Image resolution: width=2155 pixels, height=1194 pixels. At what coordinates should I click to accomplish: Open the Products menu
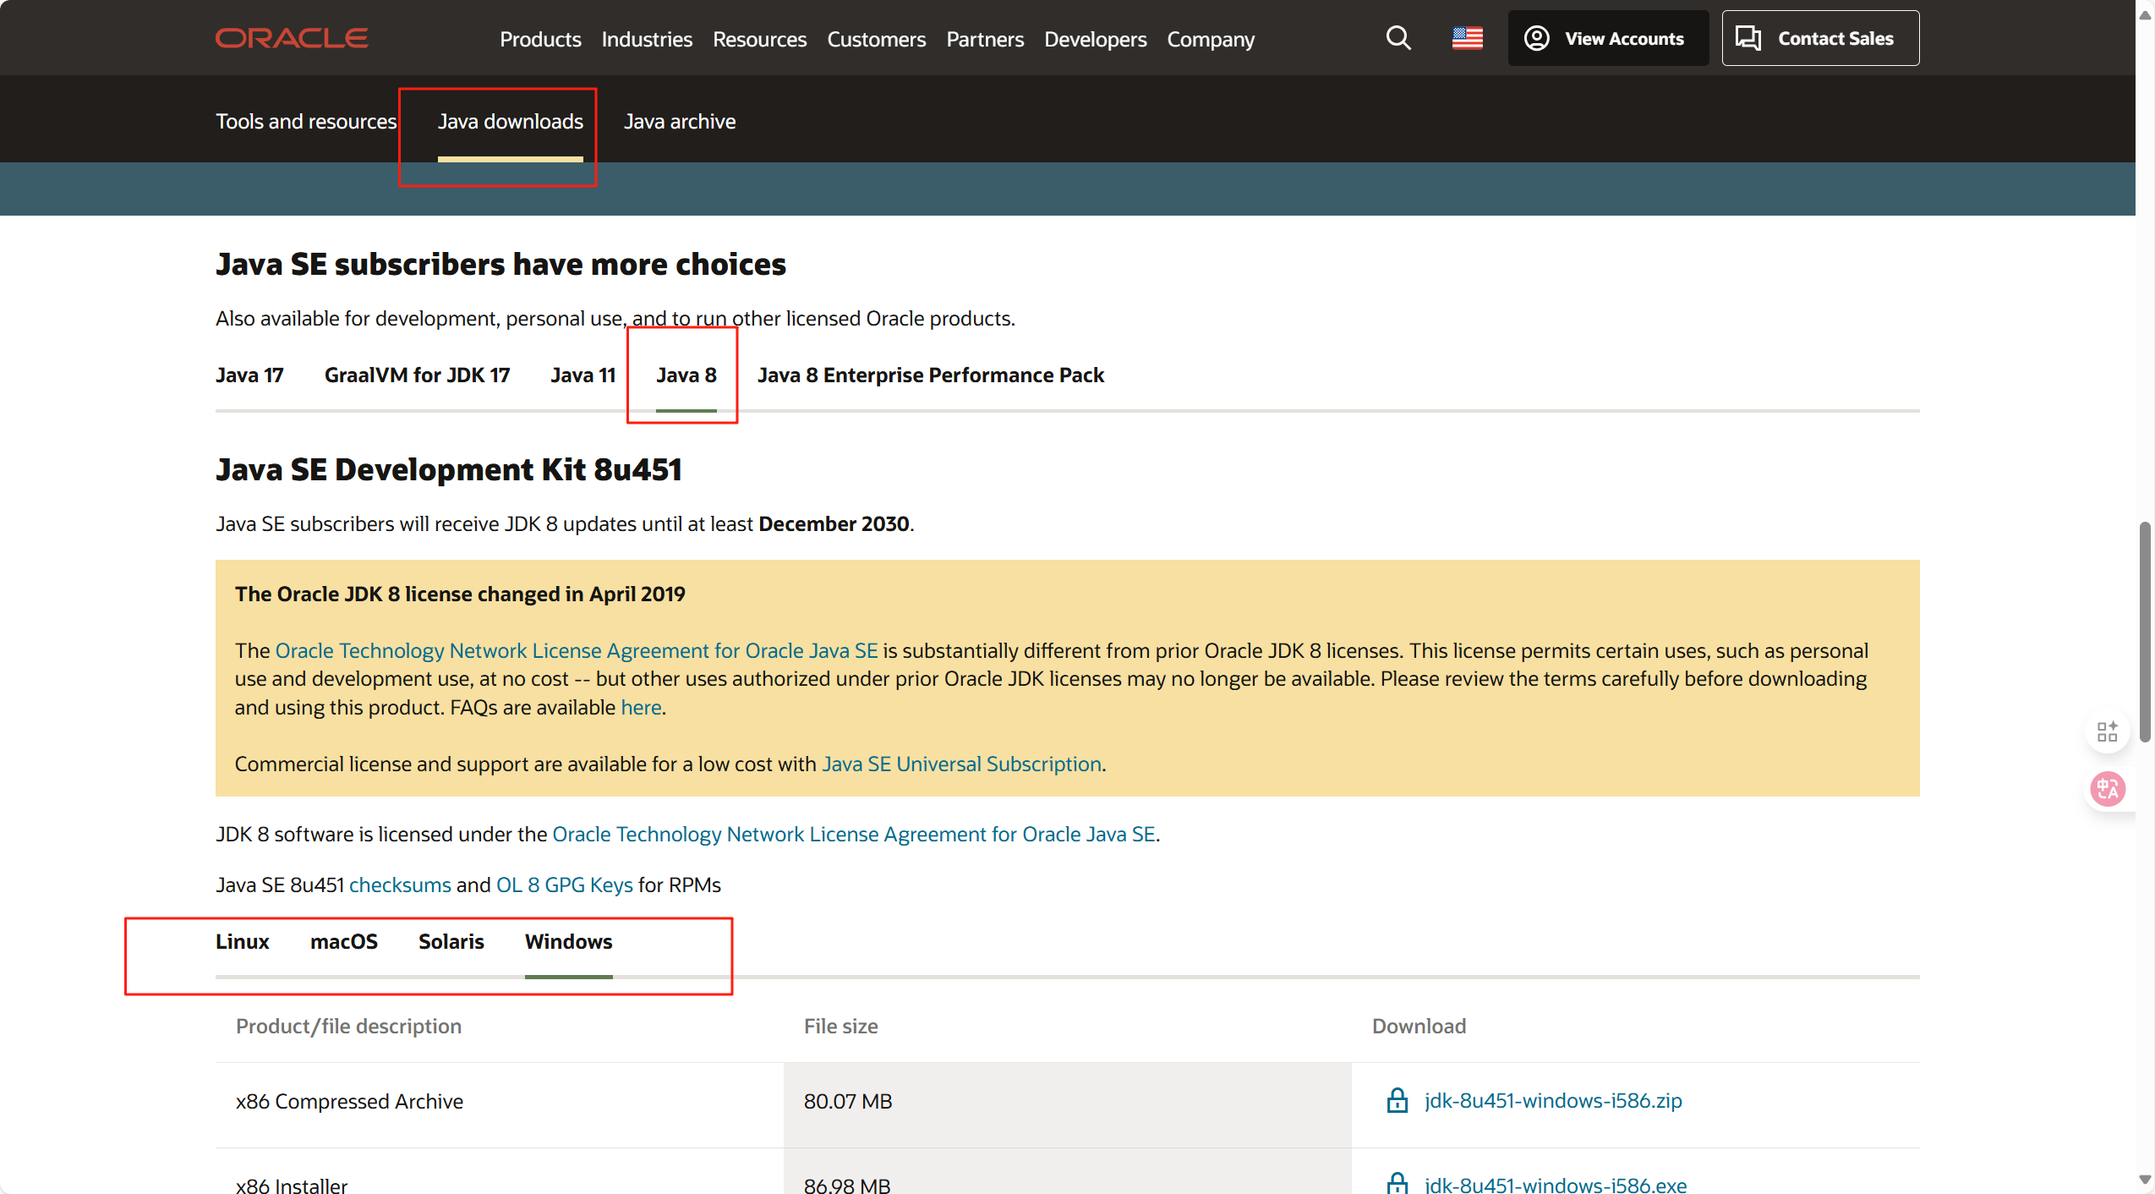click(540, 39)
